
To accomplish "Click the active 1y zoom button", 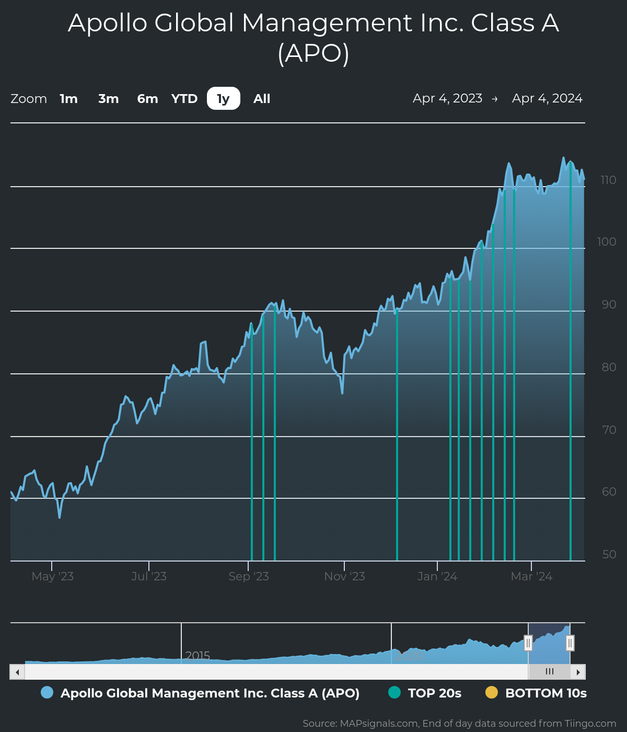I will [x=224, y=99].
